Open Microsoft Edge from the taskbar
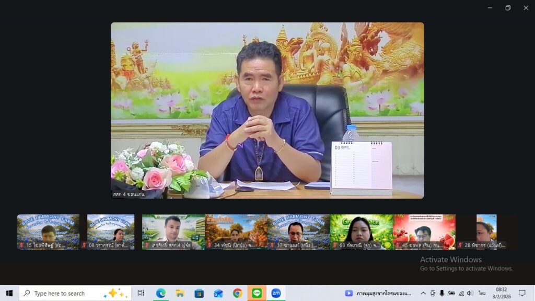Screen dimensions: 535x301 tap(161, 293)
